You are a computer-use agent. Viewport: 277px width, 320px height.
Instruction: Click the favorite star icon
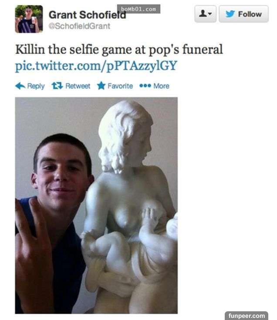pyautogui.click(x=101, y=85)
